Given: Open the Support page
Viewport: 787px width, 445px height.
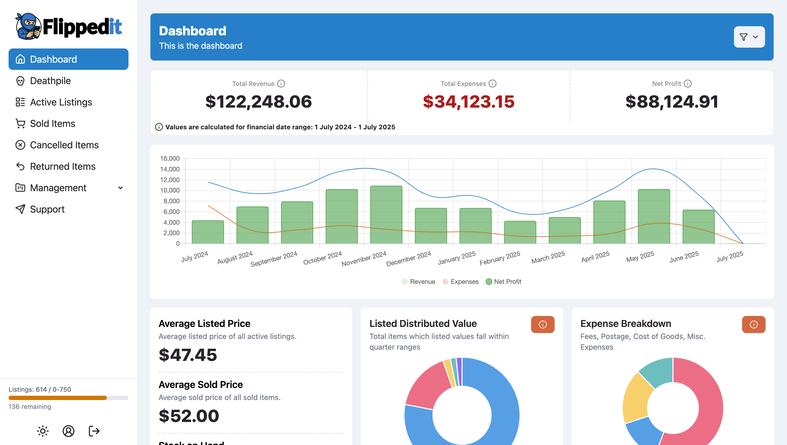Looking at the screenshot, I should coord(69,209).
